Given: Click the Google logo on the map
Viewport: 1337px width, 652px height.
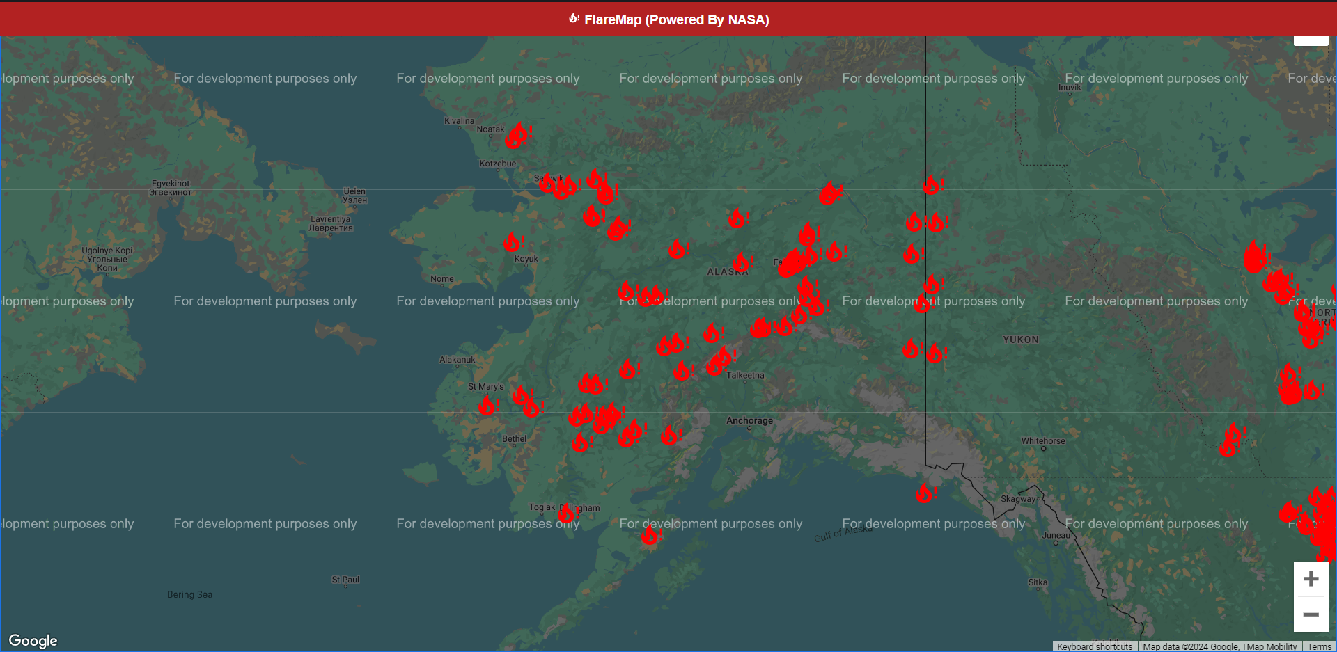Looking at the screenshot, I should pos(33,641).
